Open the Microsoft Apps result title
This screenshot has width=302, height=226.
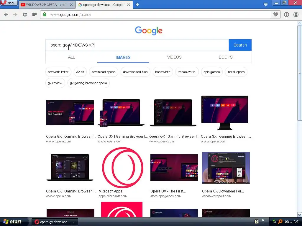click(x=110, y=191)
